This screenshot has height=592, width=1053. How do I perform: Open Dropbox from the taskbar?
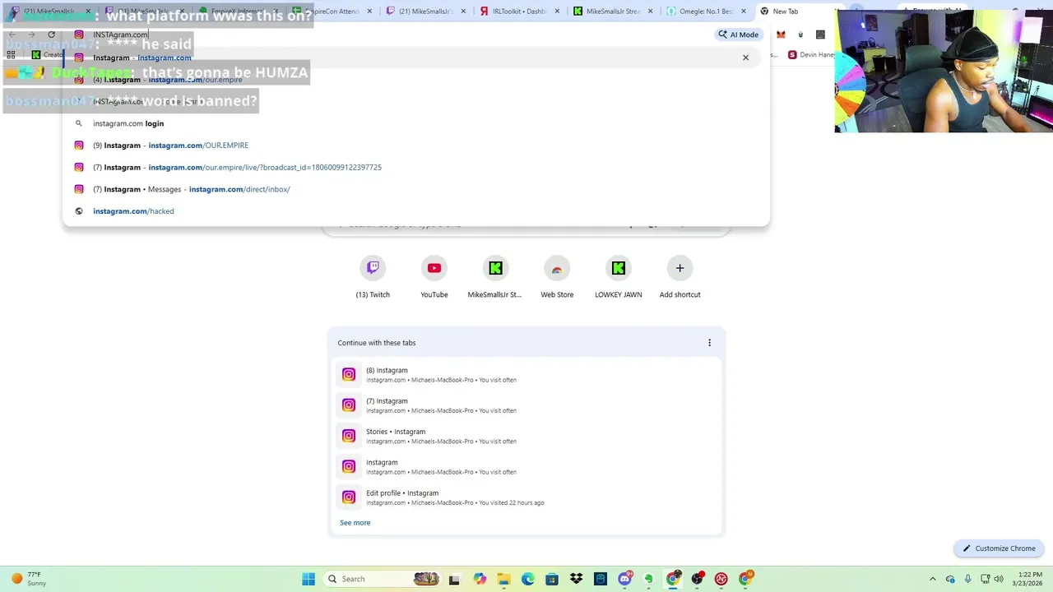[x=576, y=579]
